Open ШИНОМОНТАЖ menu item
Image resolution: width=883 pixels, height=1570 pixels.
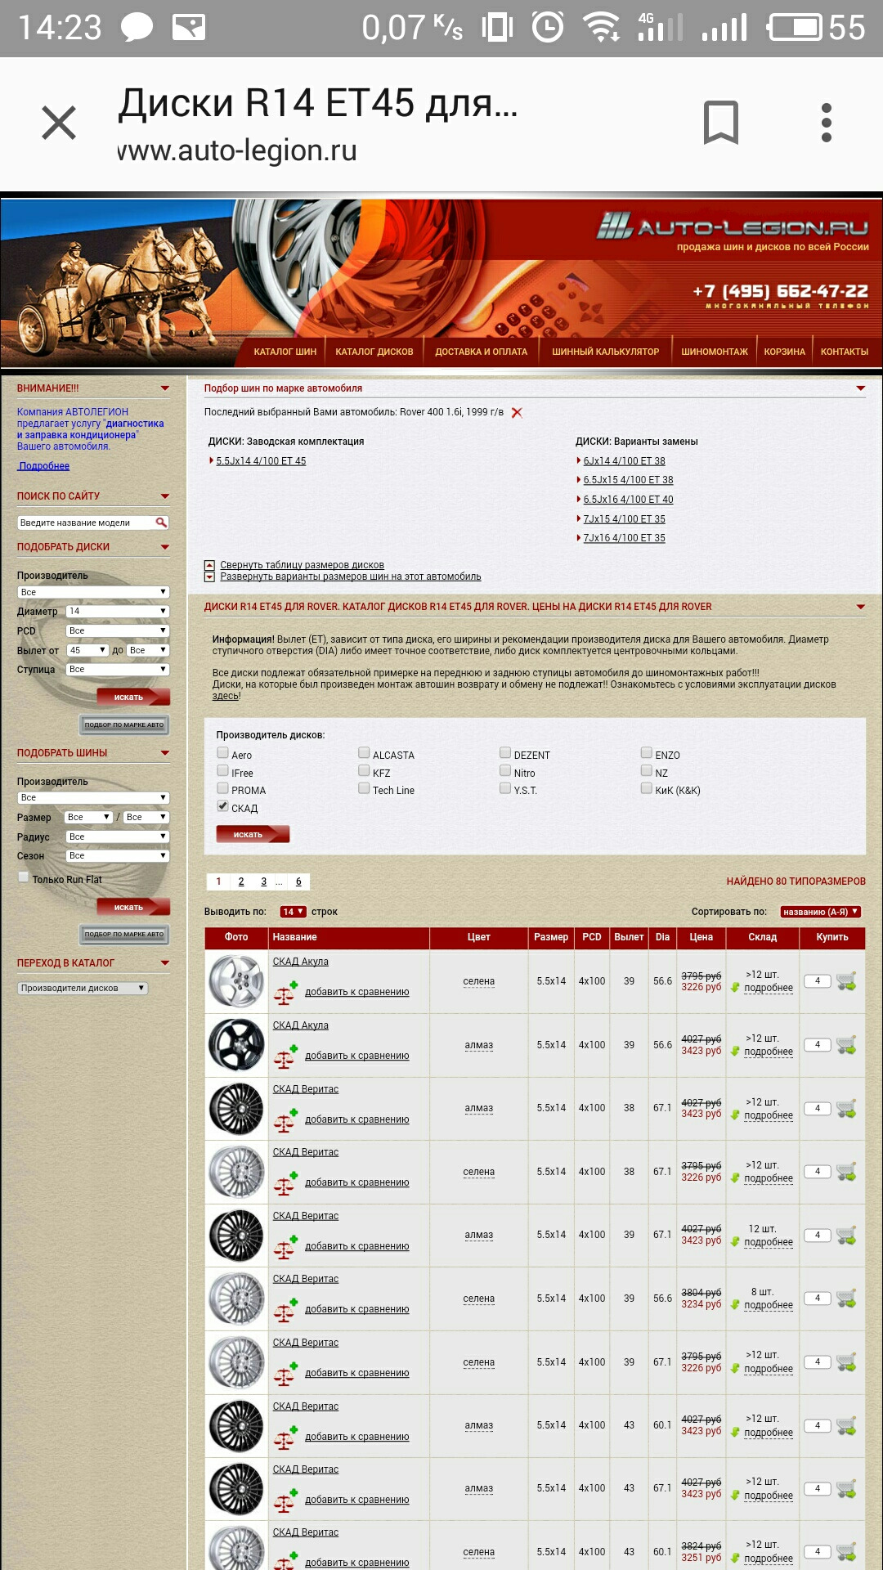coord(715,352)
